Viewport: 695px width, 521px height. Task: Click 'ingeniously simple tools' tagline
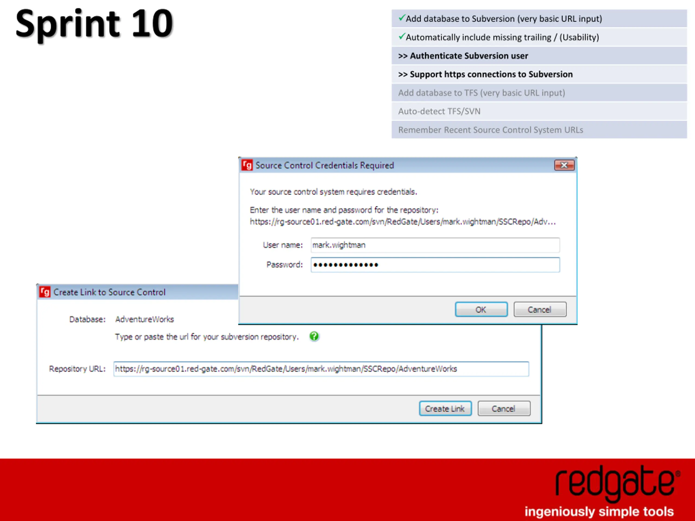(x=599, y=511)
